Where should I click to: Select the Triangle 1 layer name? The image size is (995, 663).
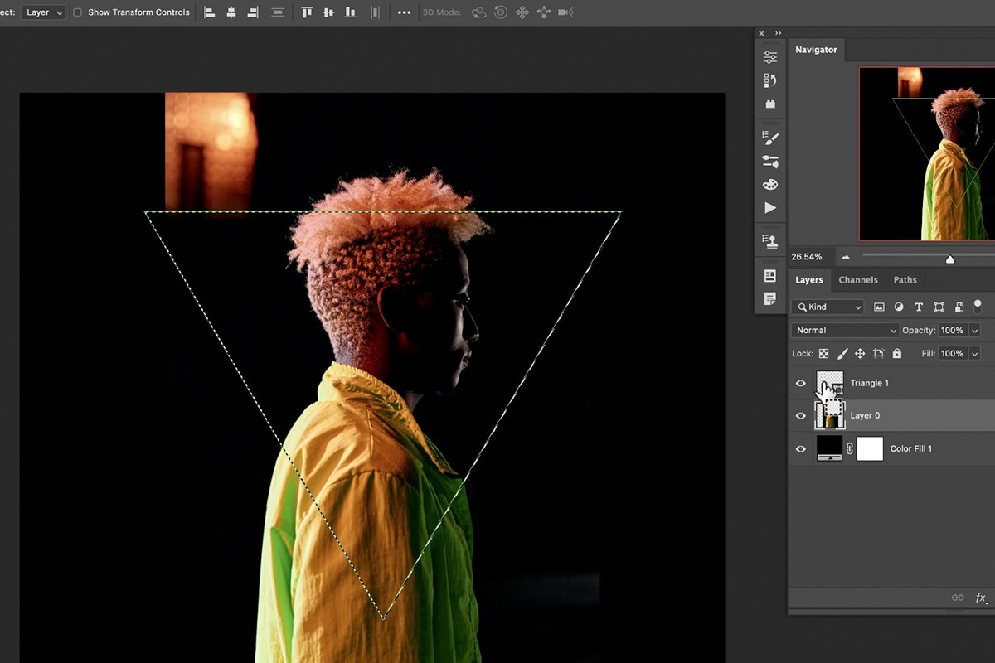pos(869,383)
